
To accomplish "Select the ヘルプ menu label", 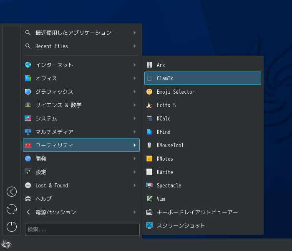I will 43,199.
